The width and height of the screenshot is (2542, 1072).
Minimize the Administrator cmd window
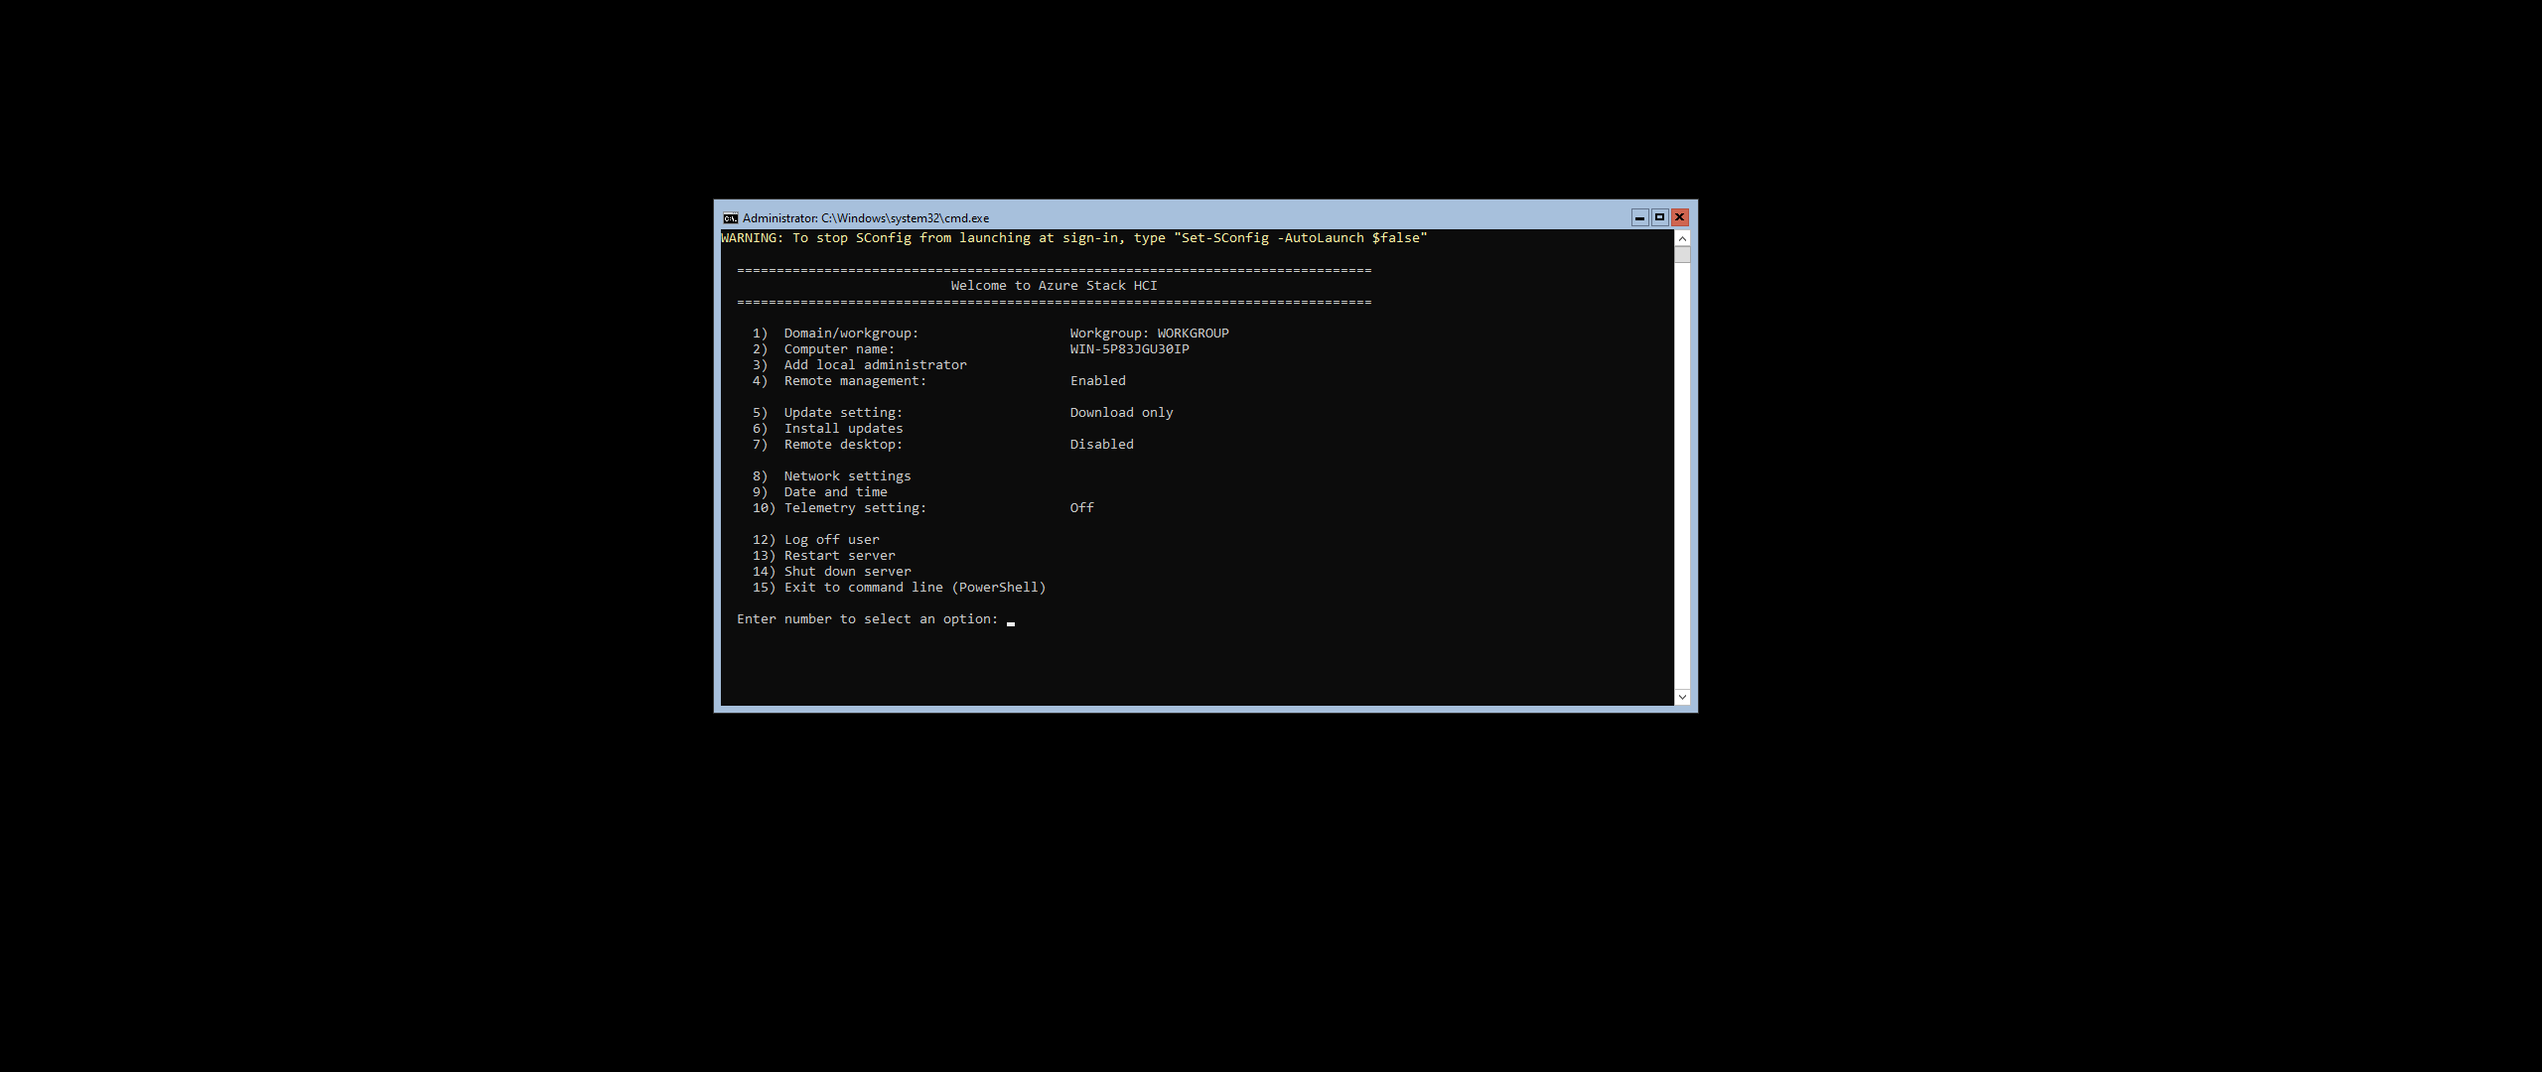coord(1640,217)
